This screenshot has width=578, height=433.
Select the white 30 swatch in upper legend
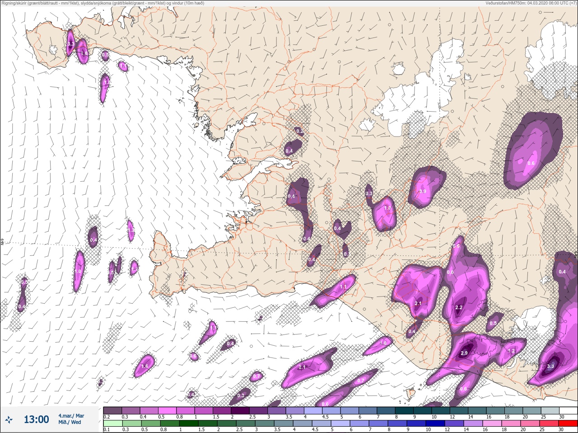tap(568, 410)
